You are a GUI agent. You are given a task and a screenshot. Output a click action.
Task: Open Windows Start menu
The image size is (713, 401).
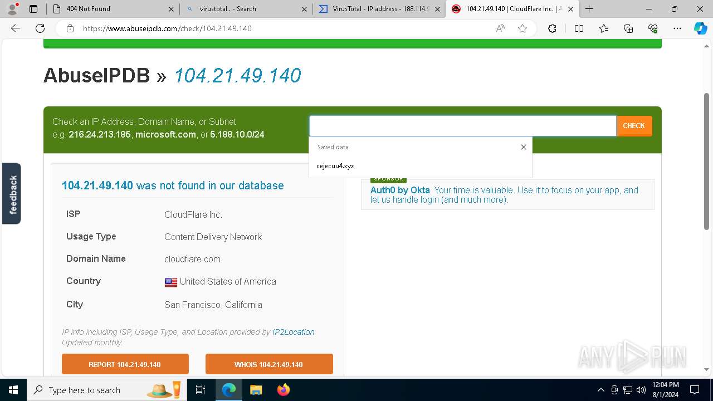13,390
